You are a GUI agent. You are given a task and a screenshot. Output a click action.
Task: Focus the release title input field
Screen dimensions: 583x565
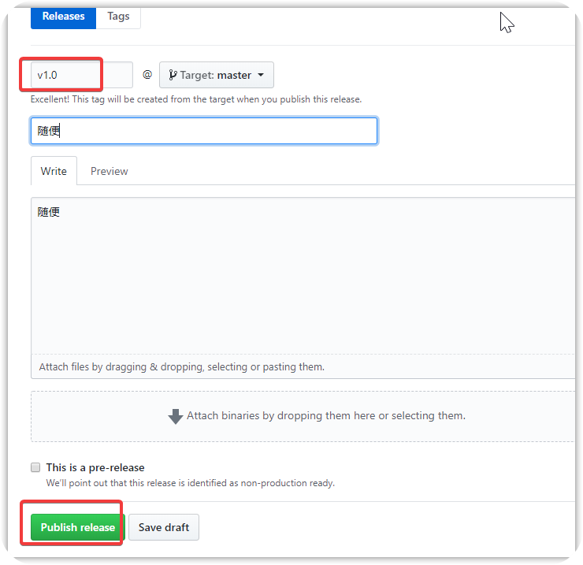tap(204, 131)
